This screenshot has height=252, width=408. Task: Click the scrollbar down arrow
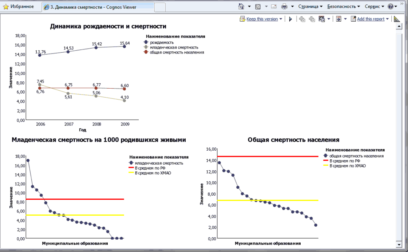(x=399, y=244)
